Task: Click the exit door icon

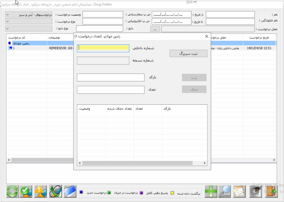Action: 271,191
